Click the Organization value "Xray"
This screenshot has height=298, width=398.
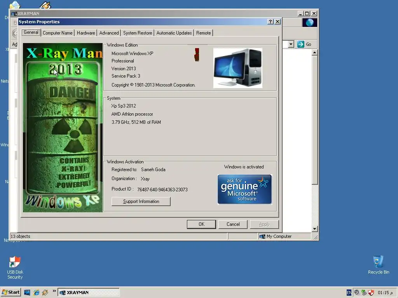pyautogui.click(x=145, y=179)
